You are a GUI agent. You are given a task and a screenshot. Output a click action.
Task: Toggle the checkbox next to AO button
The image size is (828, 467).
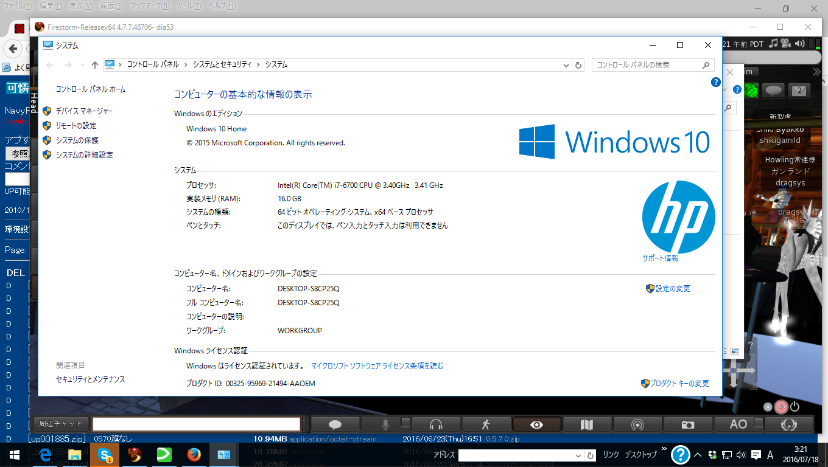coord(758,421)
